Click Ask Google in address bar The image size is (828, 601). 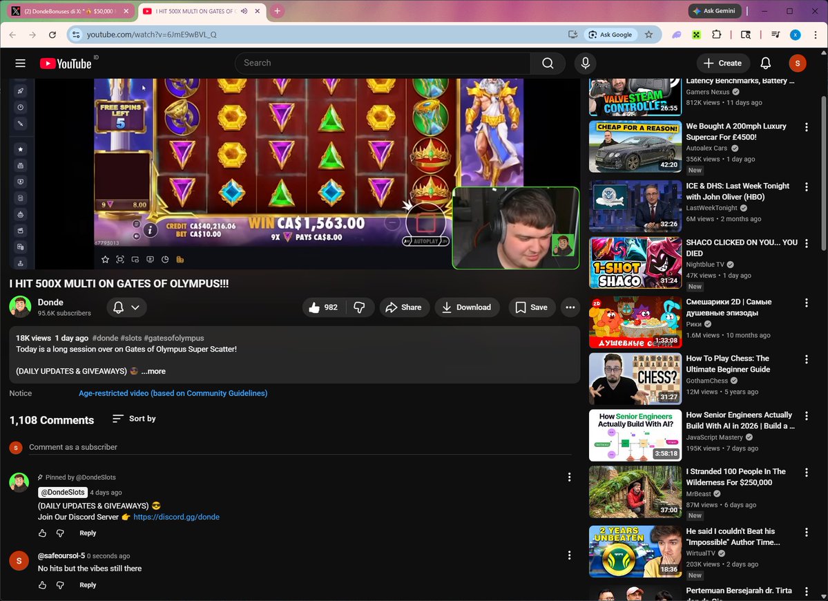point(610,35)
